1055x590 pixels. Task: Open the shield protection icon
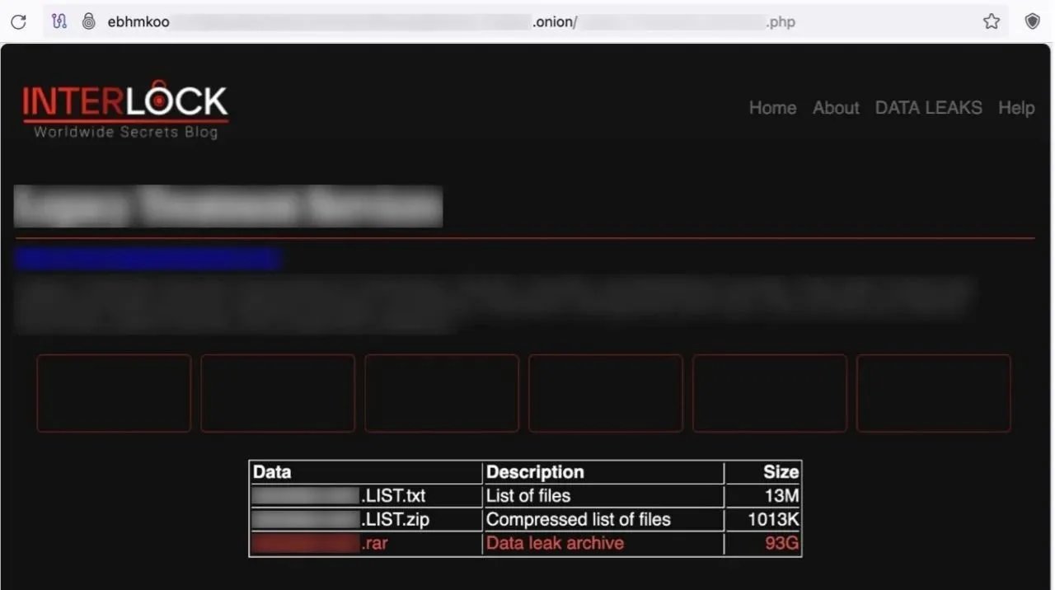(x=1032, y=21)
